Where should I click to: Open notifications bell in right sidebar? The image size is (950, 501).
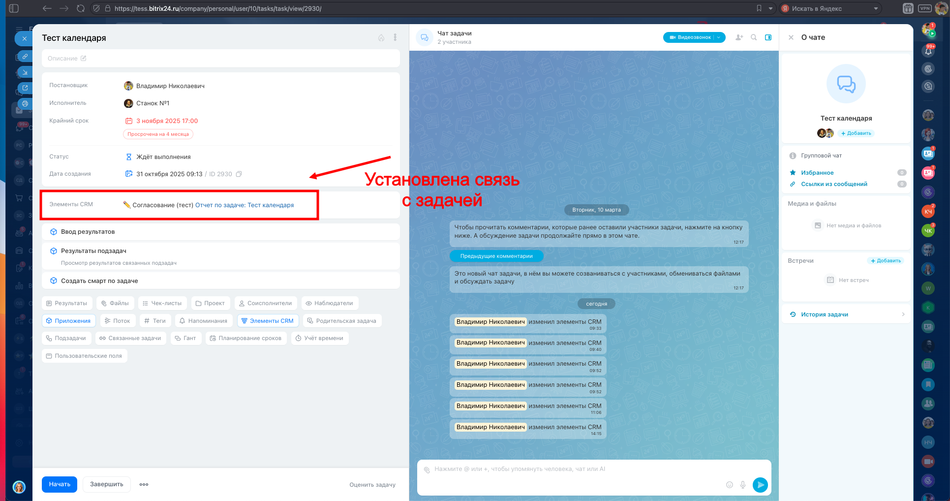tap(928, 51)
